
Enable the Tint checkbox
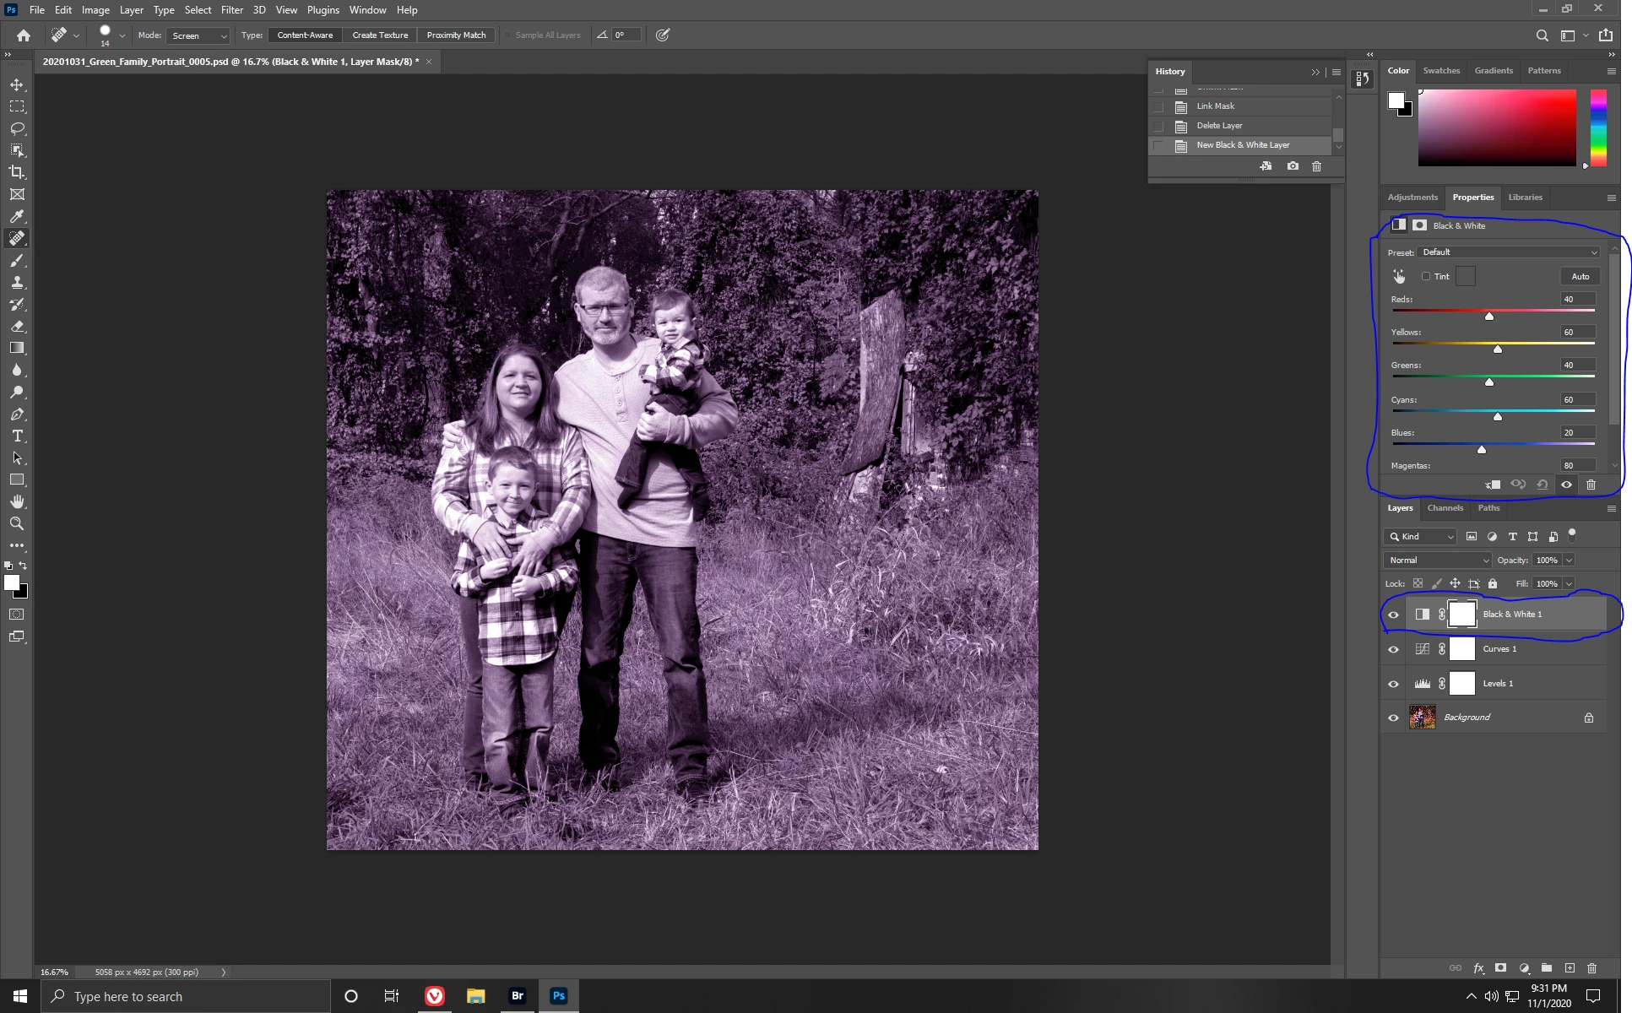click(1426, 276)
